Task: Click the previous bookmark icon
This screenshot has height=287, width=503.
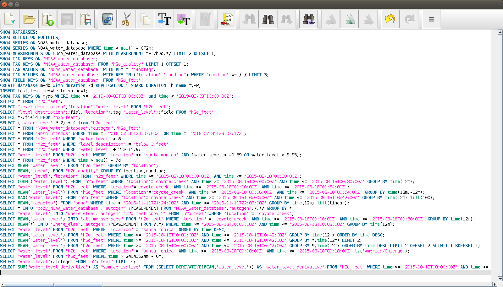Action: [330, 19]
